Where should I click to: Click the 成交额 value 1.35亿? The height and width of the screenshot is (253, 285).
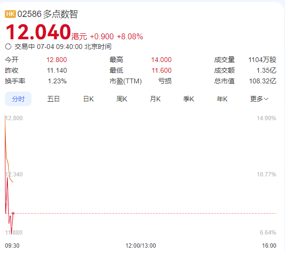point(266,70)
